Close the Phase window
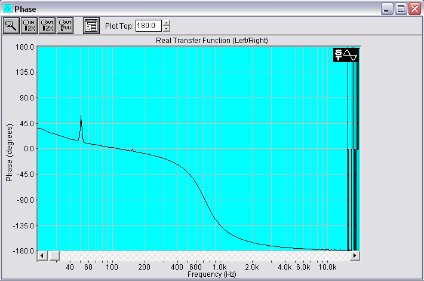424x281 pixels. pyautogui.click(x=414, y=8)
